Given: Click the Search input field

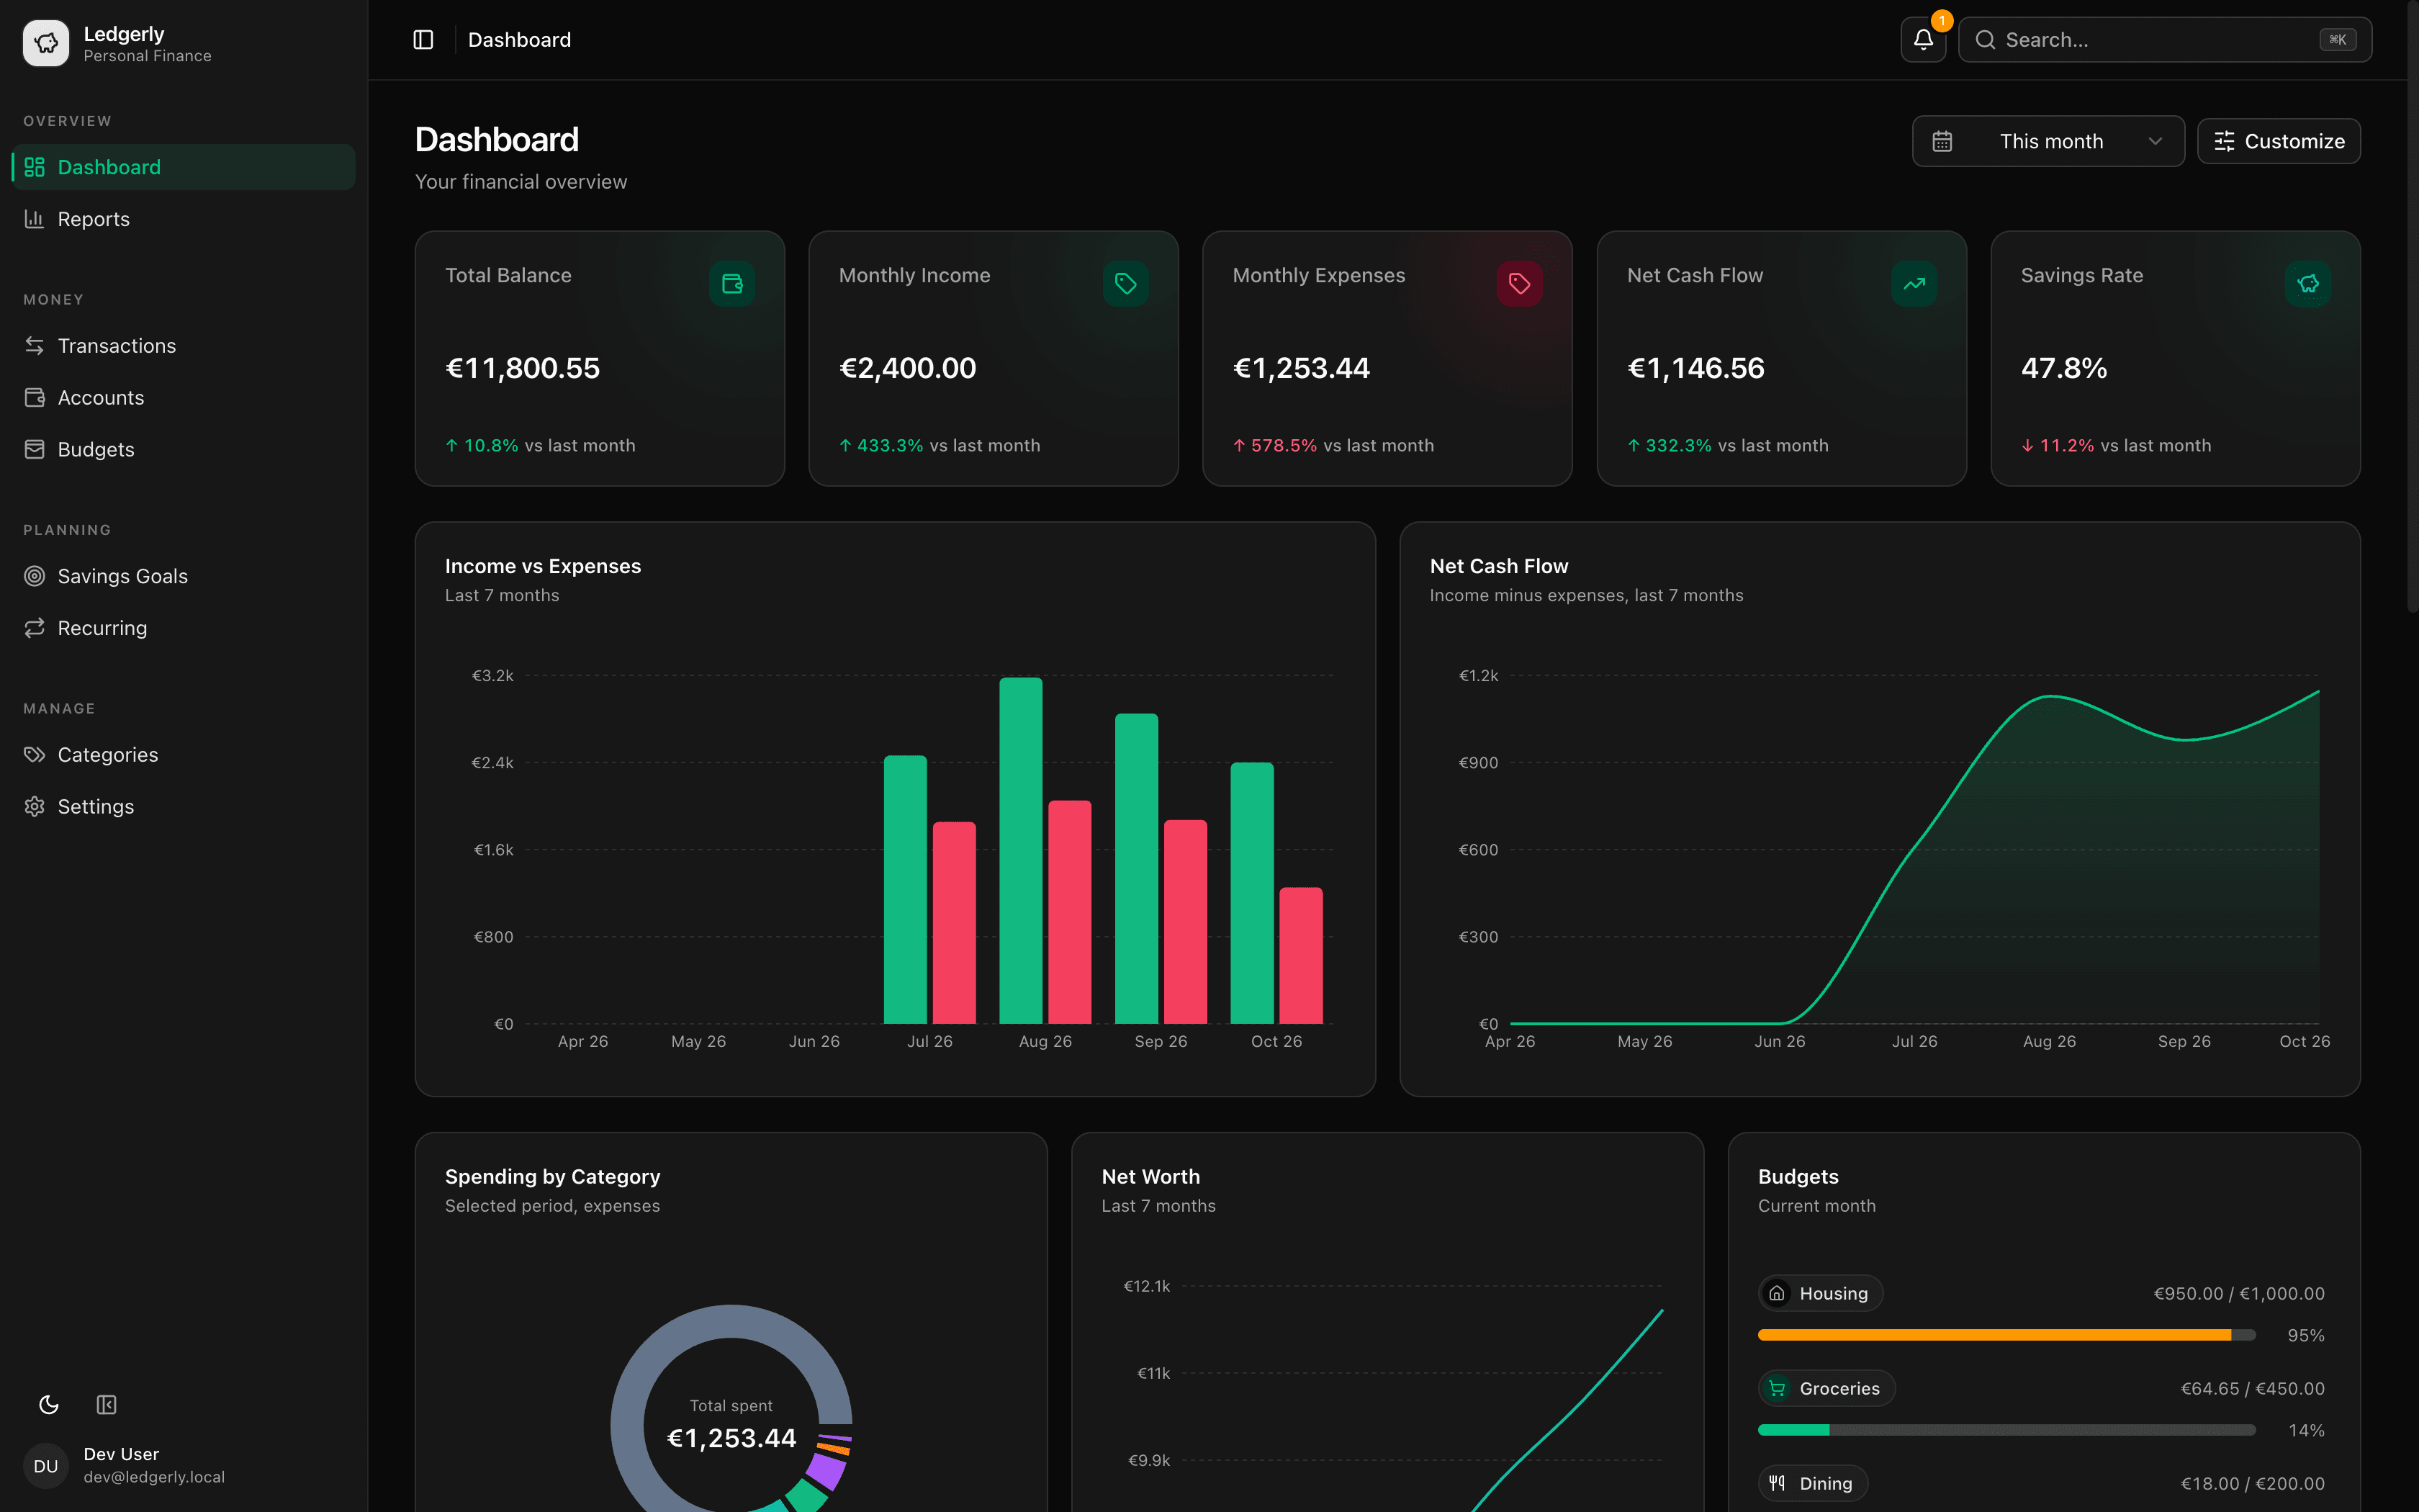Looking at the screenshot, I should click(2164, 40).
